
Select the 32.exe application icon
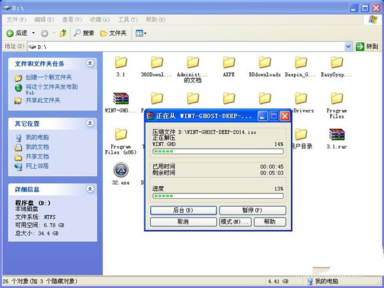(x=120, y=171)
